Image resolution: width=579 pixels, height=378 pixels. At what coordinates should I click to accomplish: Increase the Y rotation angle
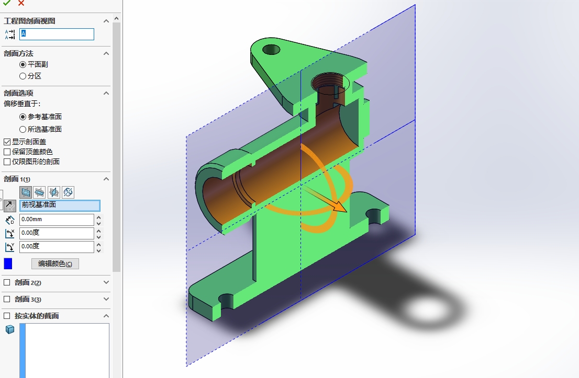[98, 244]
